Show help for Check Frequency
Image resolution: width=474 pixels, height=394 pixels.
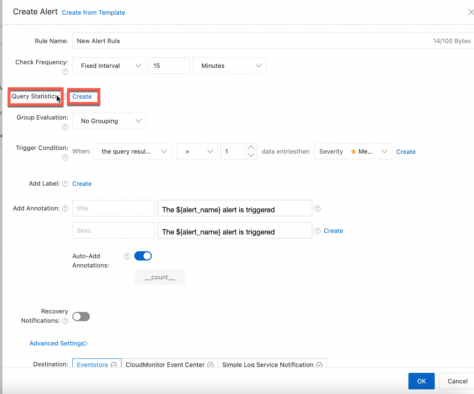tap(65, 72)
